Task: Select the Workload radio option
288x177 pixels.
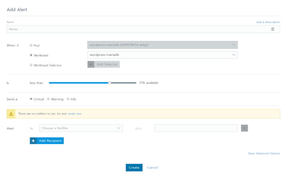Action: pyautogui.click(x=31, y=55)
